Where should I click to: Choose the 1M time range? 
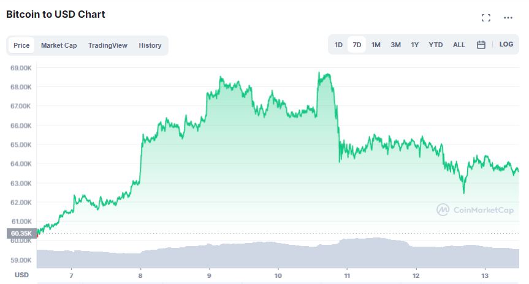376,45
